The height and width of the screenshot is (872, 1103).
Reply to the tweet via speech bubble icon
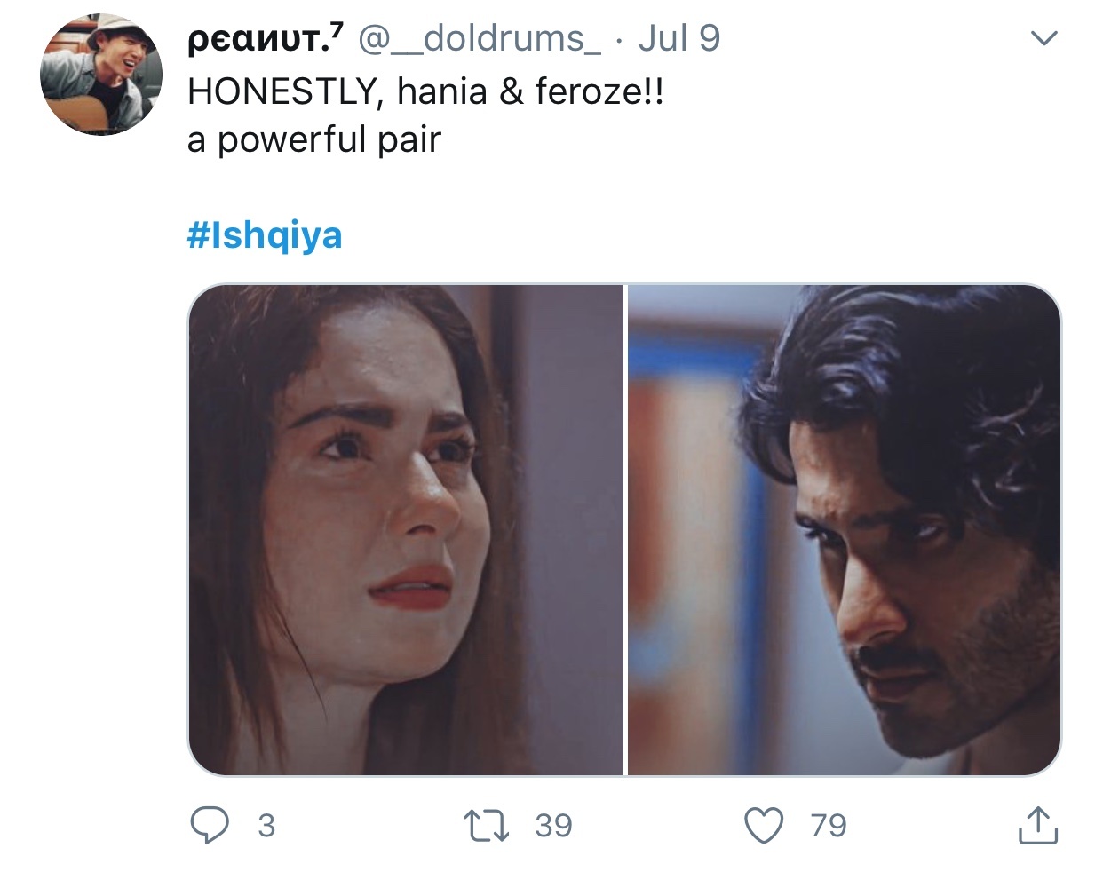[x=210, y=826]
